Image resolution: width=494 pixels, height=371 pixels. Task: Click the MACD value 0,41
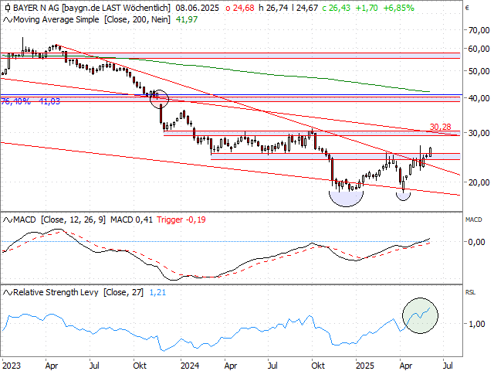tap(145, 220)
